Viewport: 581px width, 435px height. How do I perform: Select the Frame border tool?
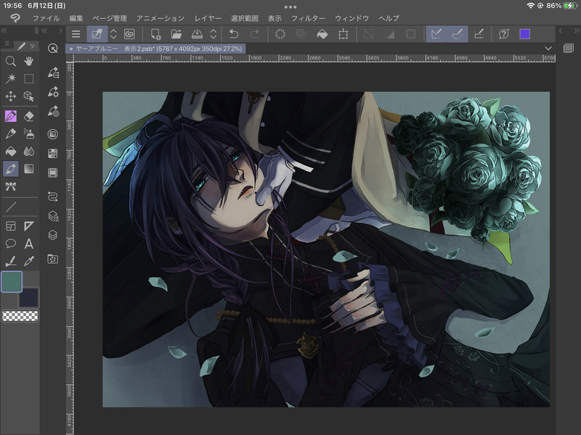click(x=10, y=226)
